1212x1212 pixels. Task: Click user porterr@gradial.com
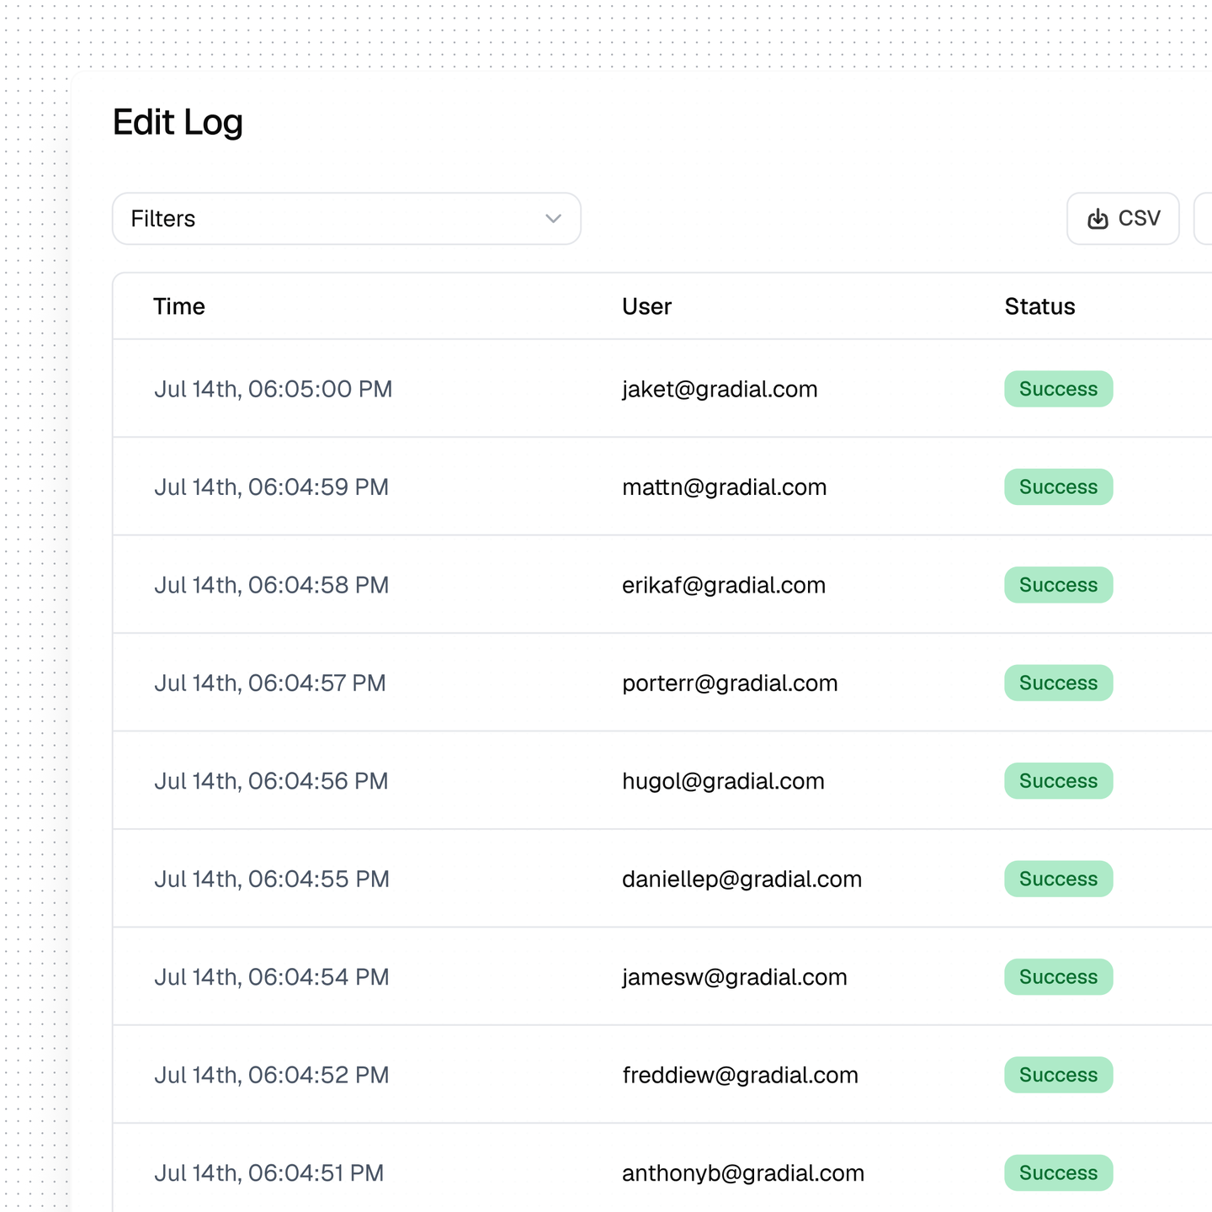730,683
